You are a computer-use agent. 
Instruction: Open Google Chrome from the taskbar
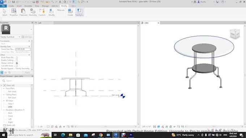click(101, 135)
